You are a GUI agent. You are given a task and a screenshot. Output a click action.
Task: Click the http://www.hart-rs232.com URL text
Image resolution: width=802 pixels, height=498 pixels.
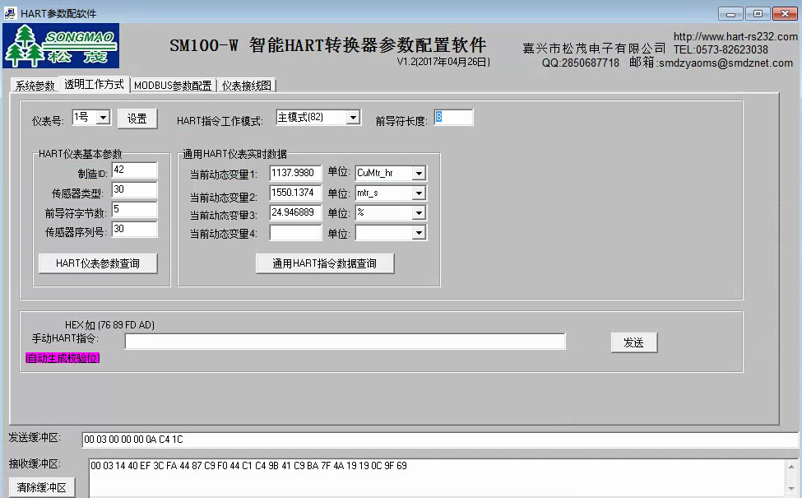point(735,36)
